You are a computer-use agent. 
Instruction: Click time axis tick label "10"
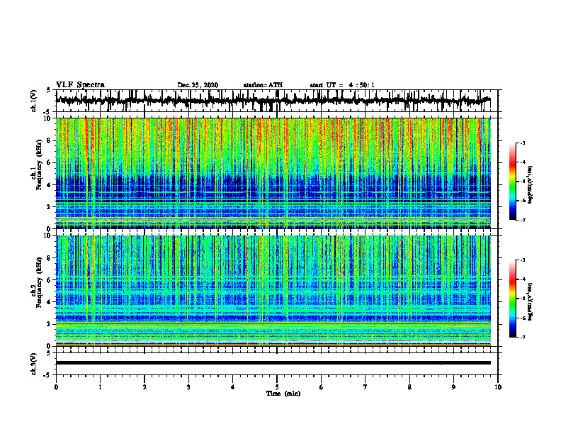(x=498, y=387)
